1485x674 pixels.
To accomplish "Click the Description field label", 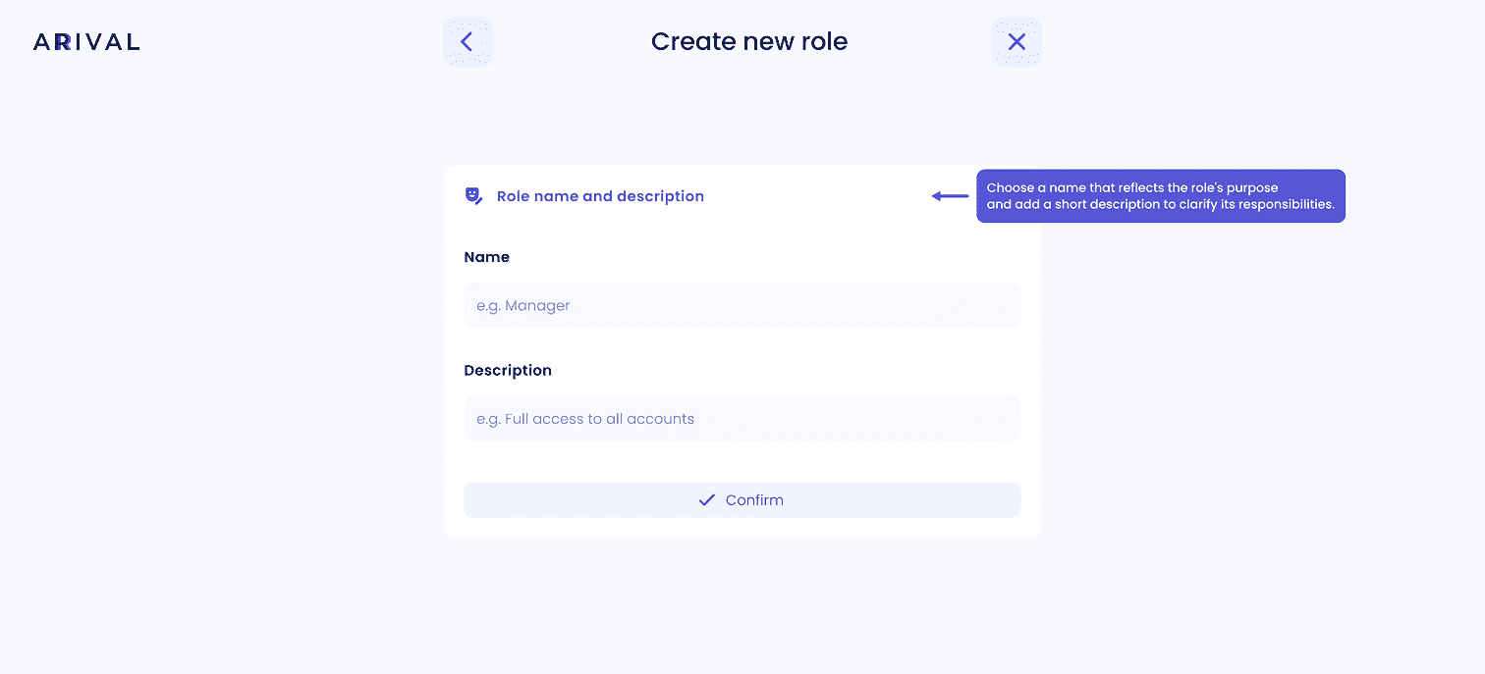I will [x=508, y=371].
